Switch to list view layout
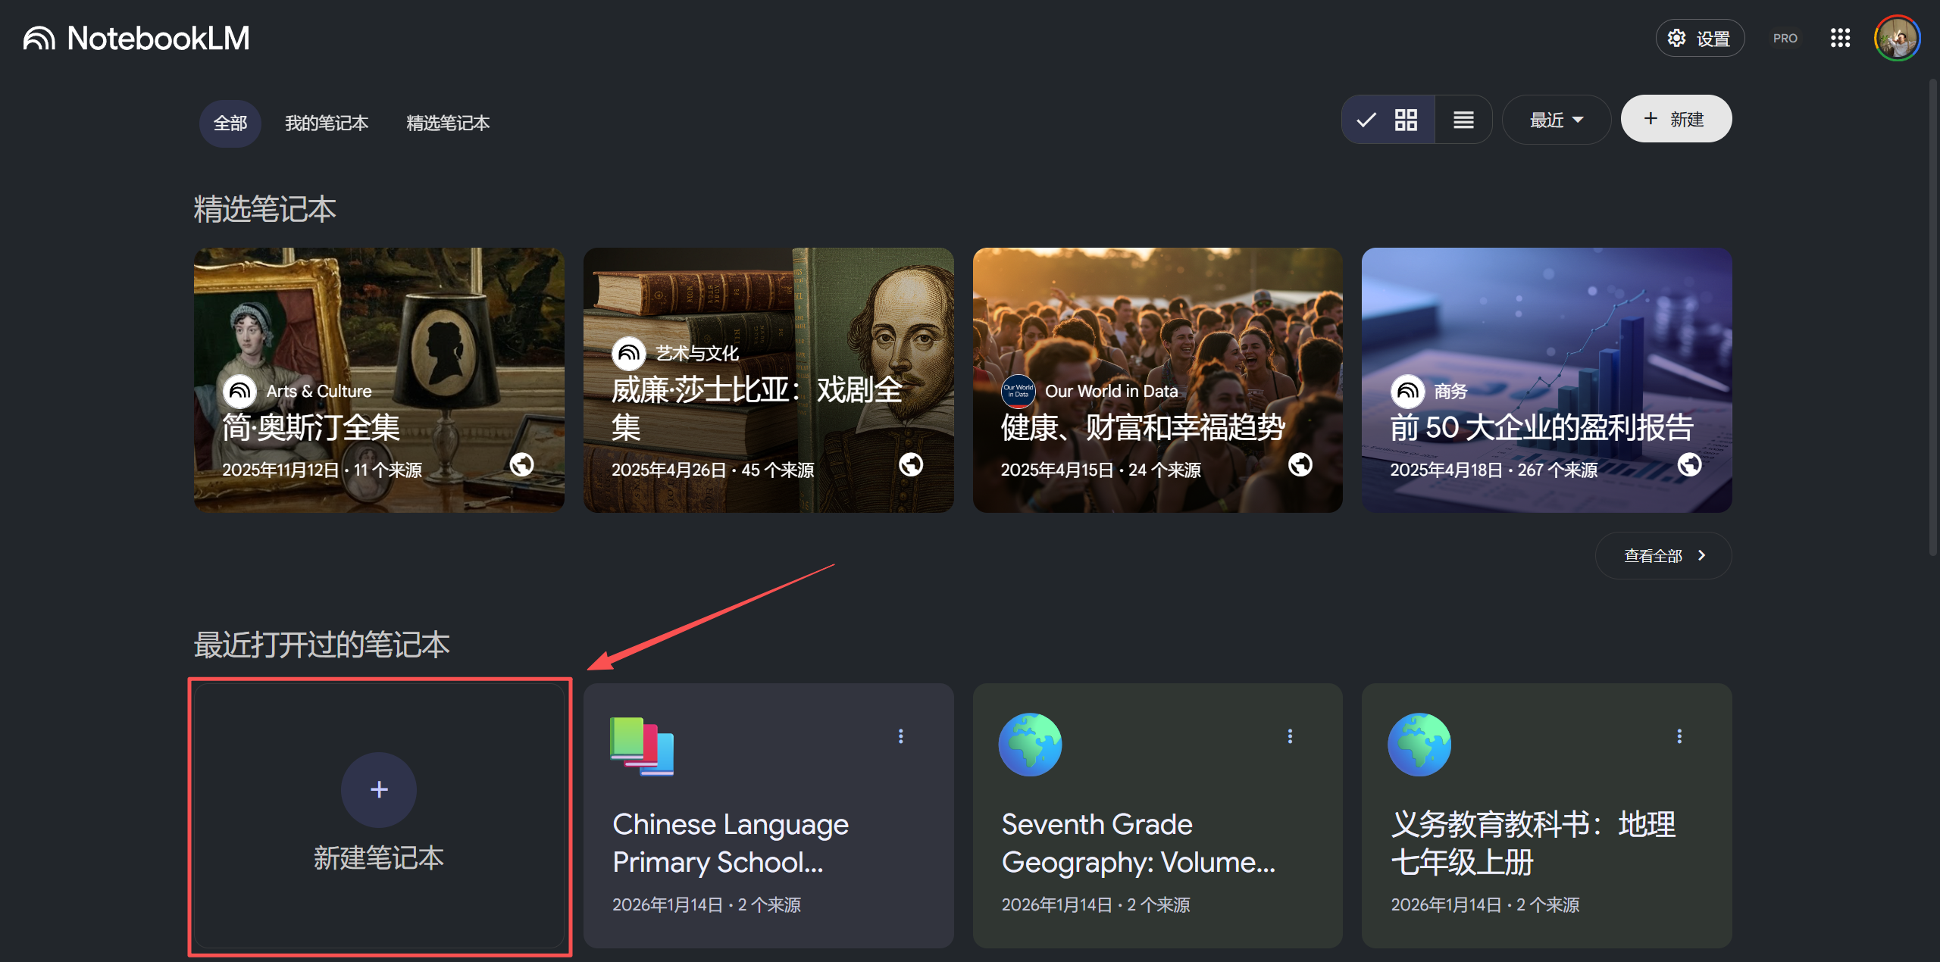This screenshot has height=962, width=1940. 1463,119
